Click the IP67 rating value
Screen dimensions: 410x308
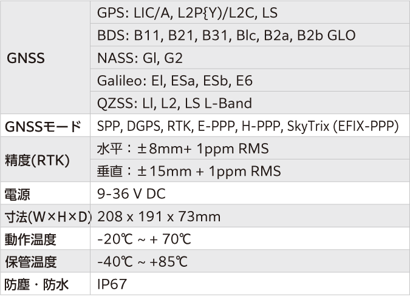(x=112, y=284)
